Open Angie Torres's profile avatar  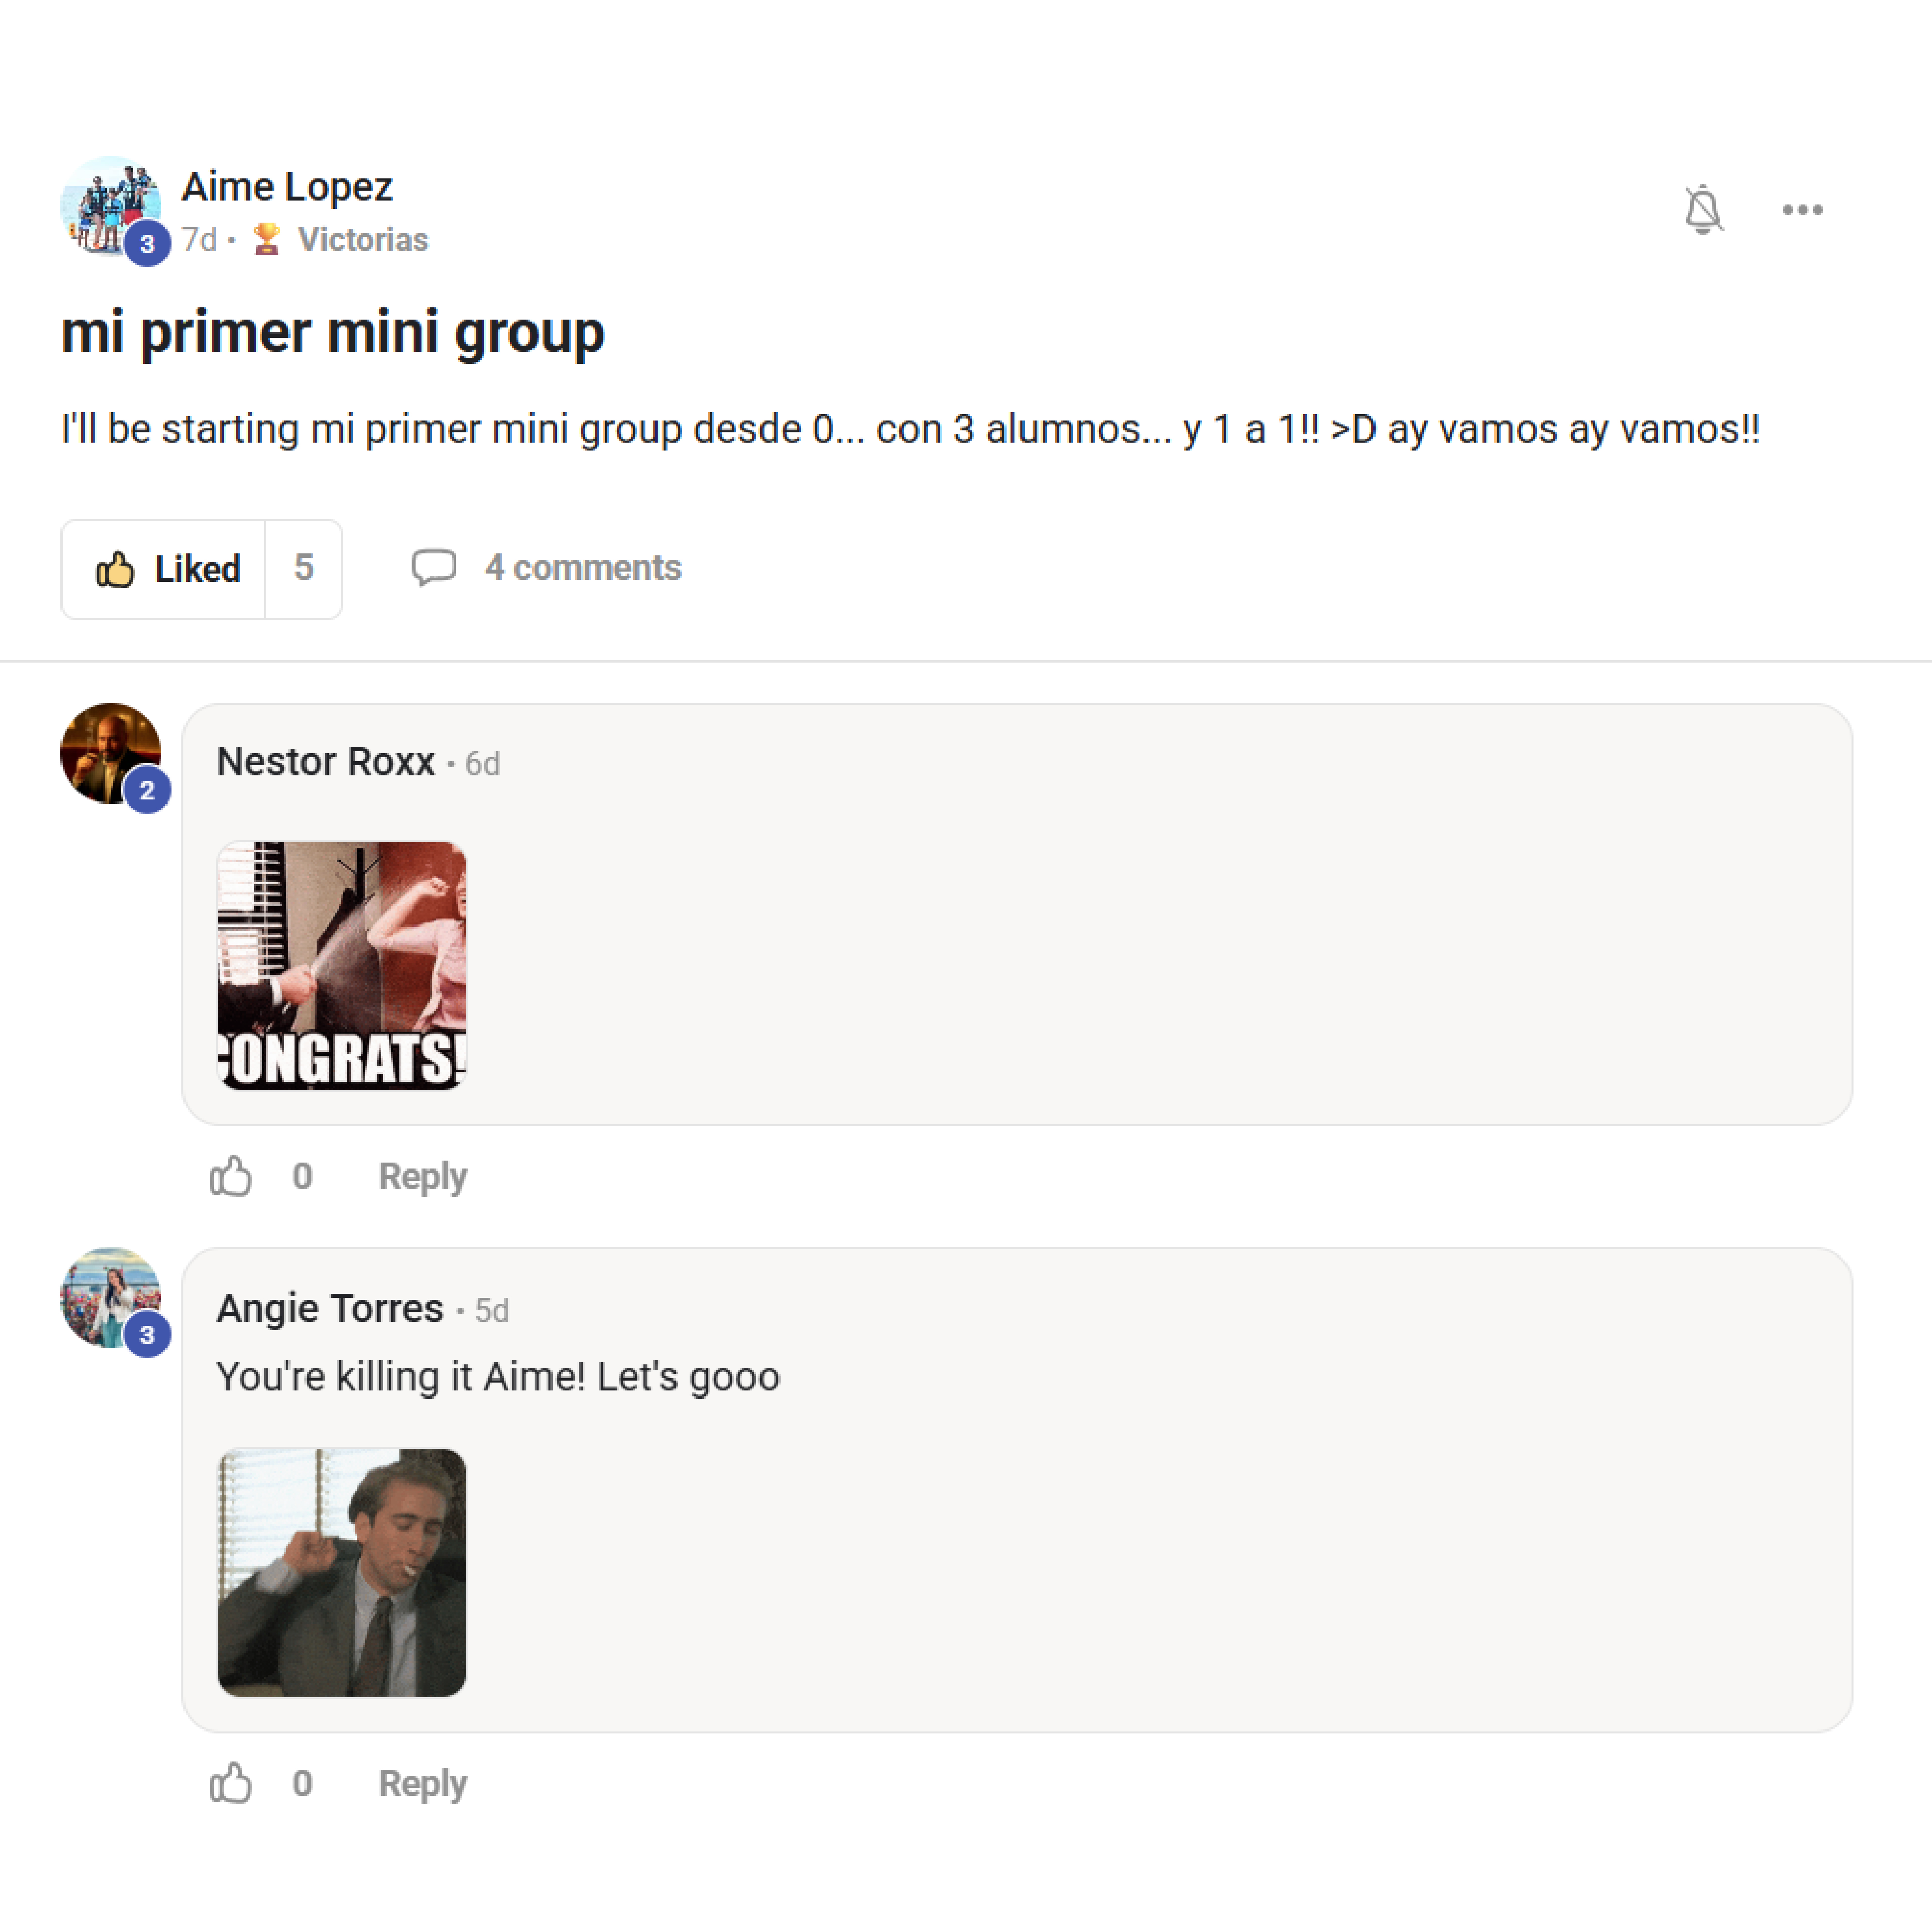click(x=111, y=1298)
